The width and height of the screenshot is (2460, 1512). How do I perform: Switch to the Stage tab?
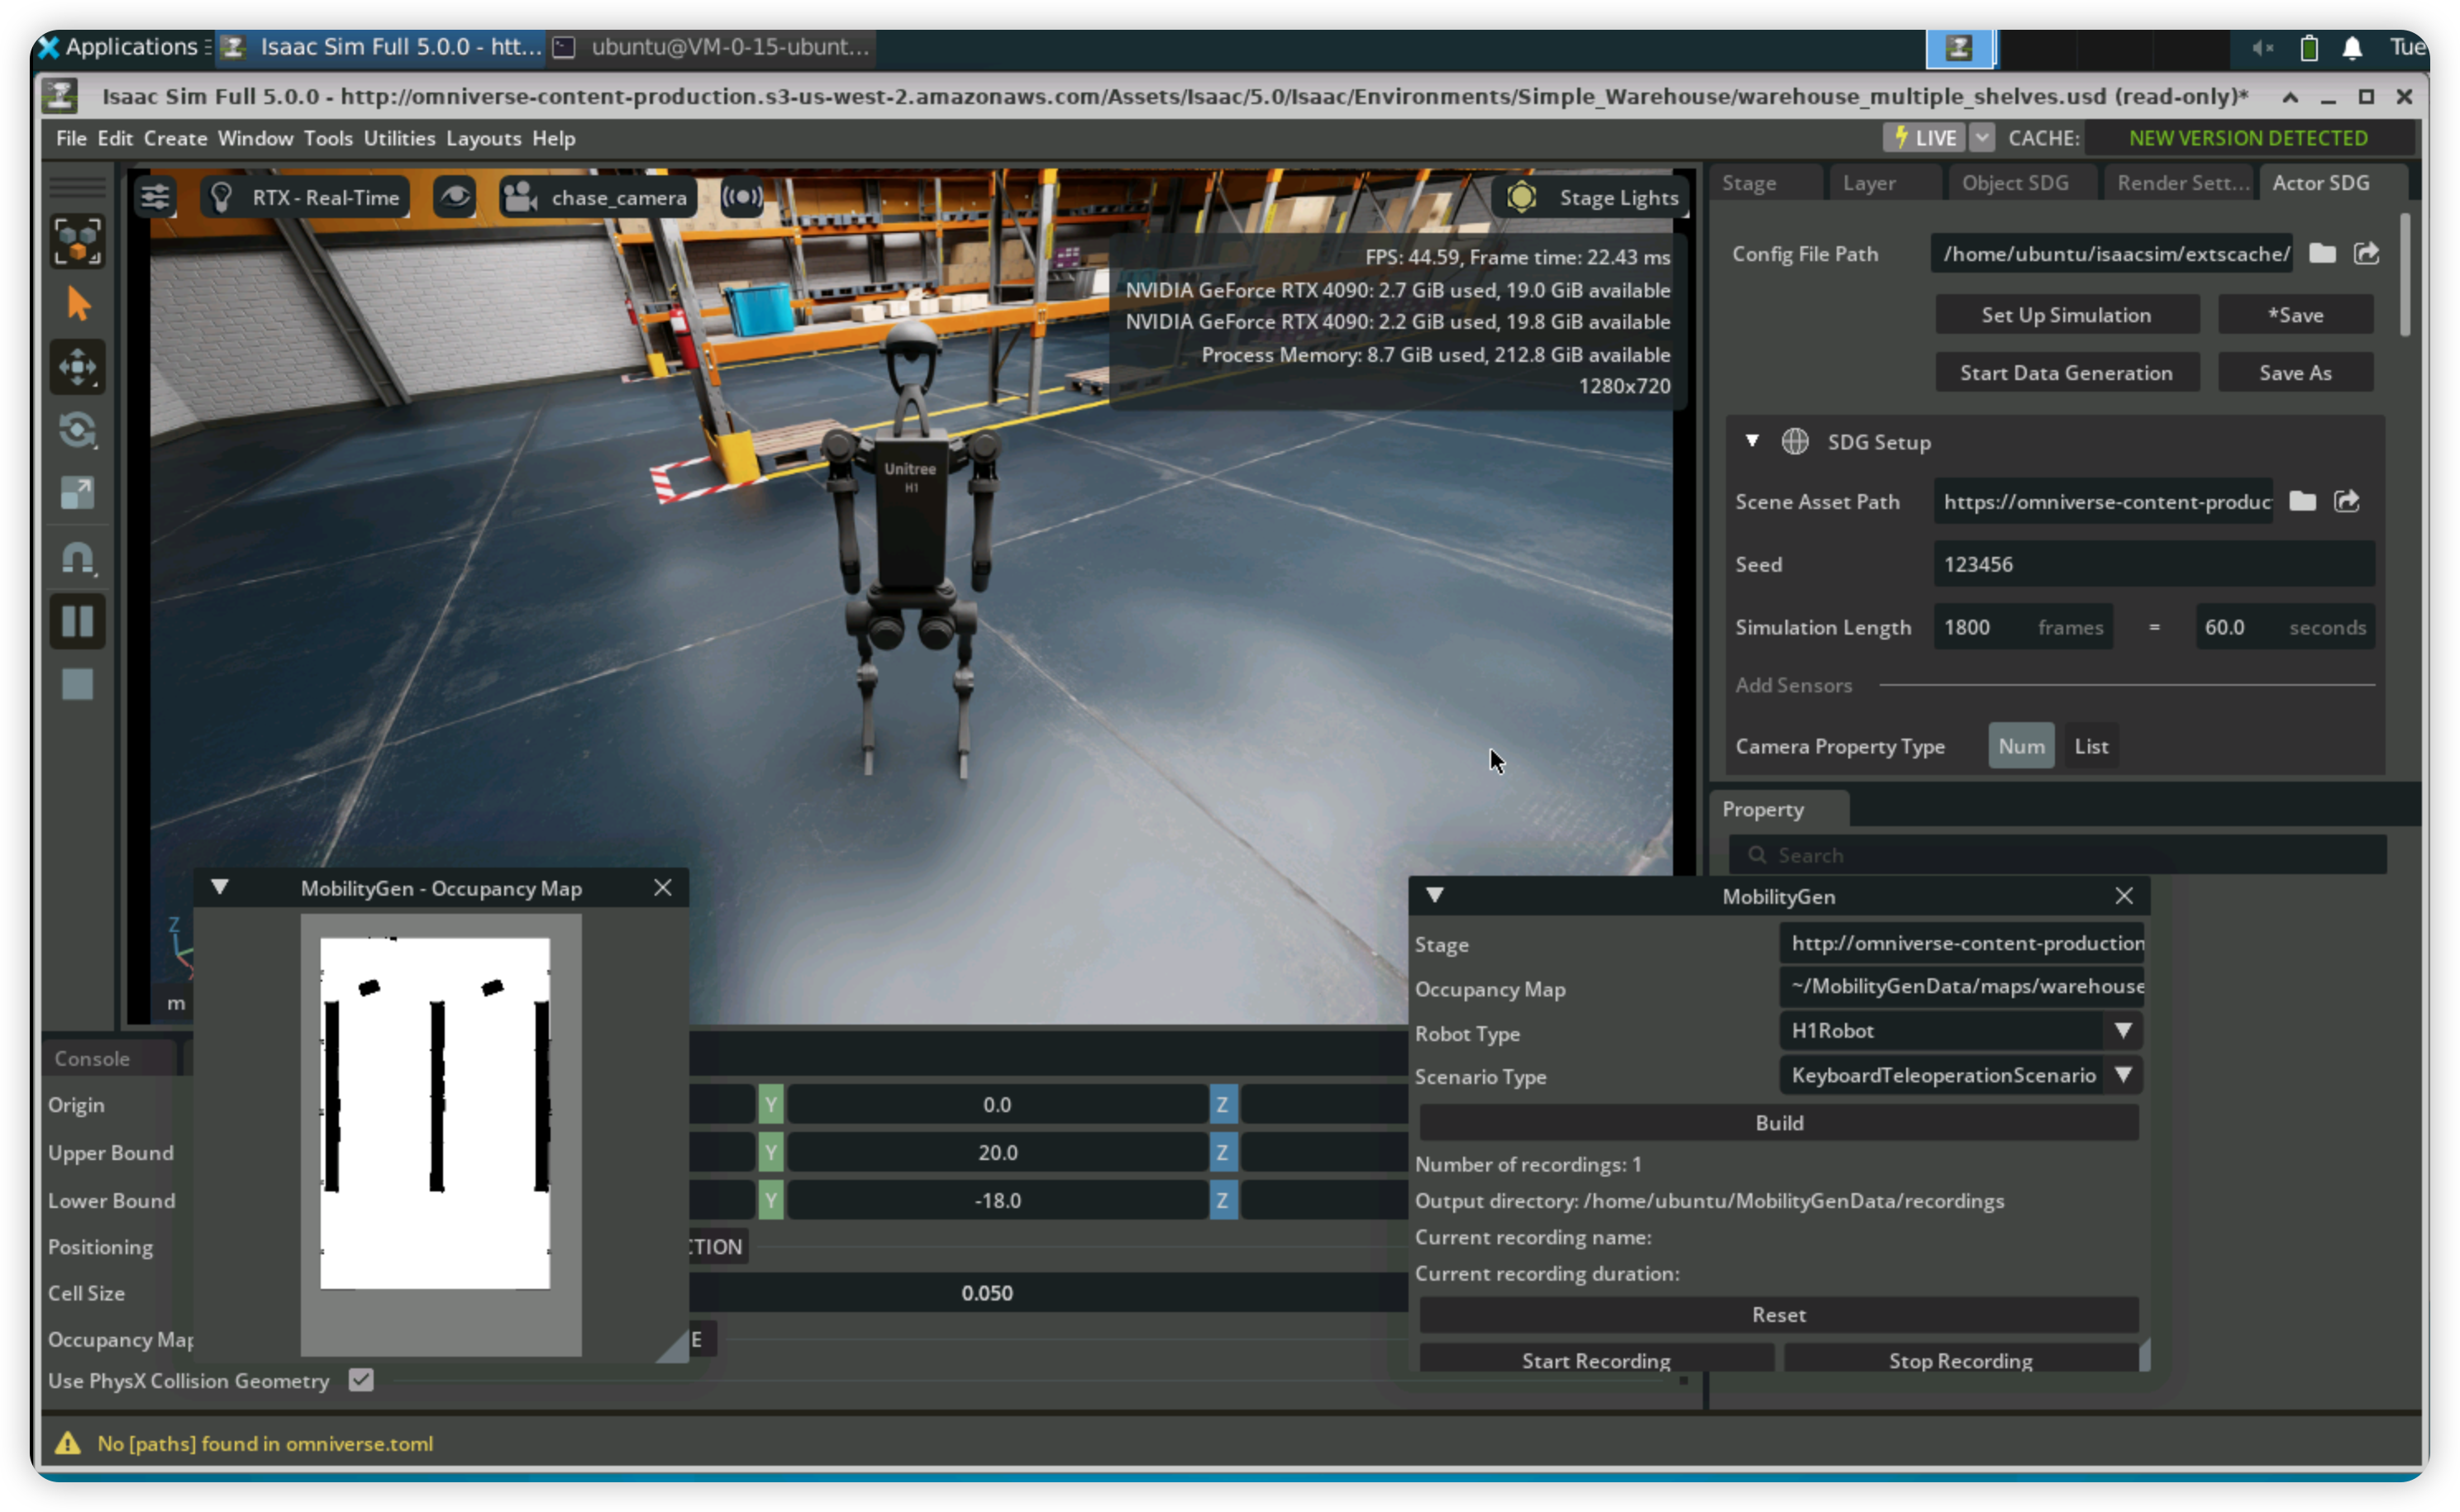pos(1766,183)
